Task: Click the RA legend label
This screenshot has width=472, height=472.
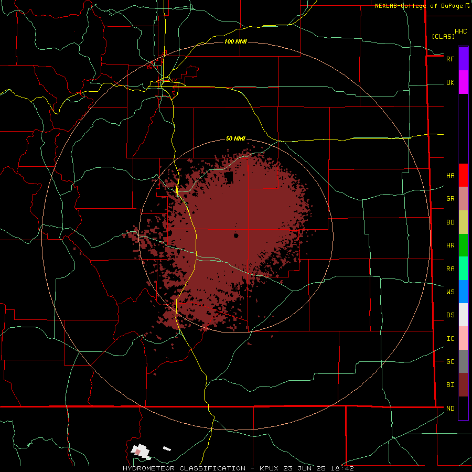Action: (450, 269)
